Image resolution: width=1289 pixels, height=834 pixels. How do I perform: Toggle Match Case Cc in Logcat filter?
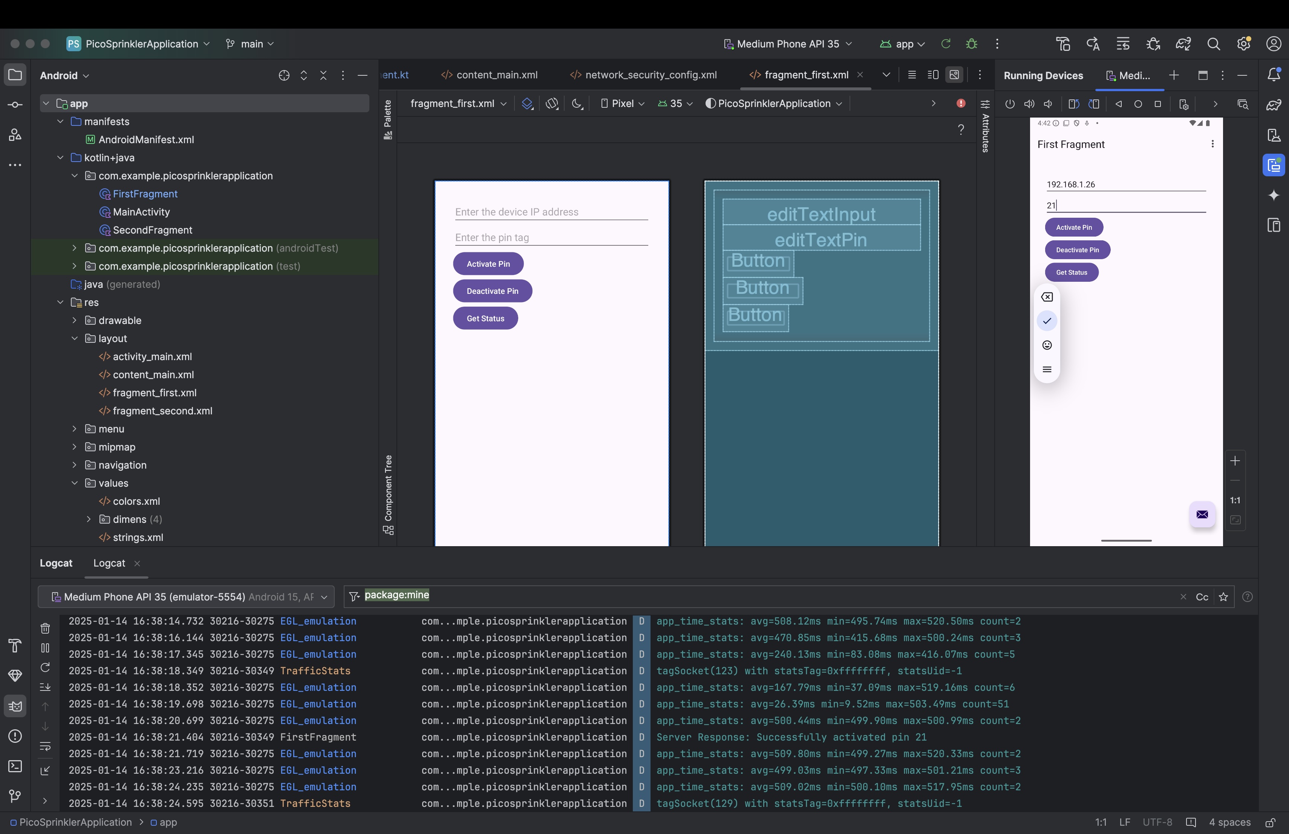point(1202,596)
